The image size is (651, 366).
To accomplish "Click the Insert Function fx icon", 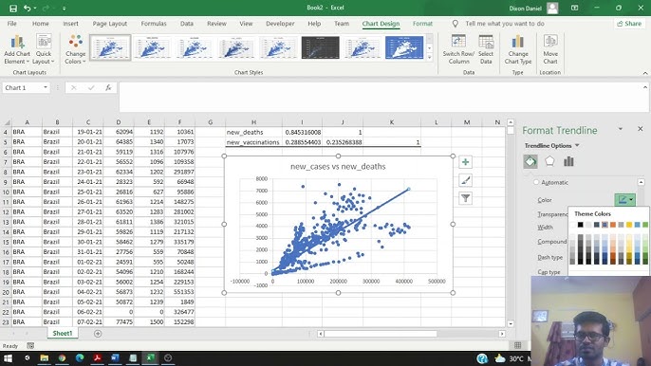I will (108, 87).
